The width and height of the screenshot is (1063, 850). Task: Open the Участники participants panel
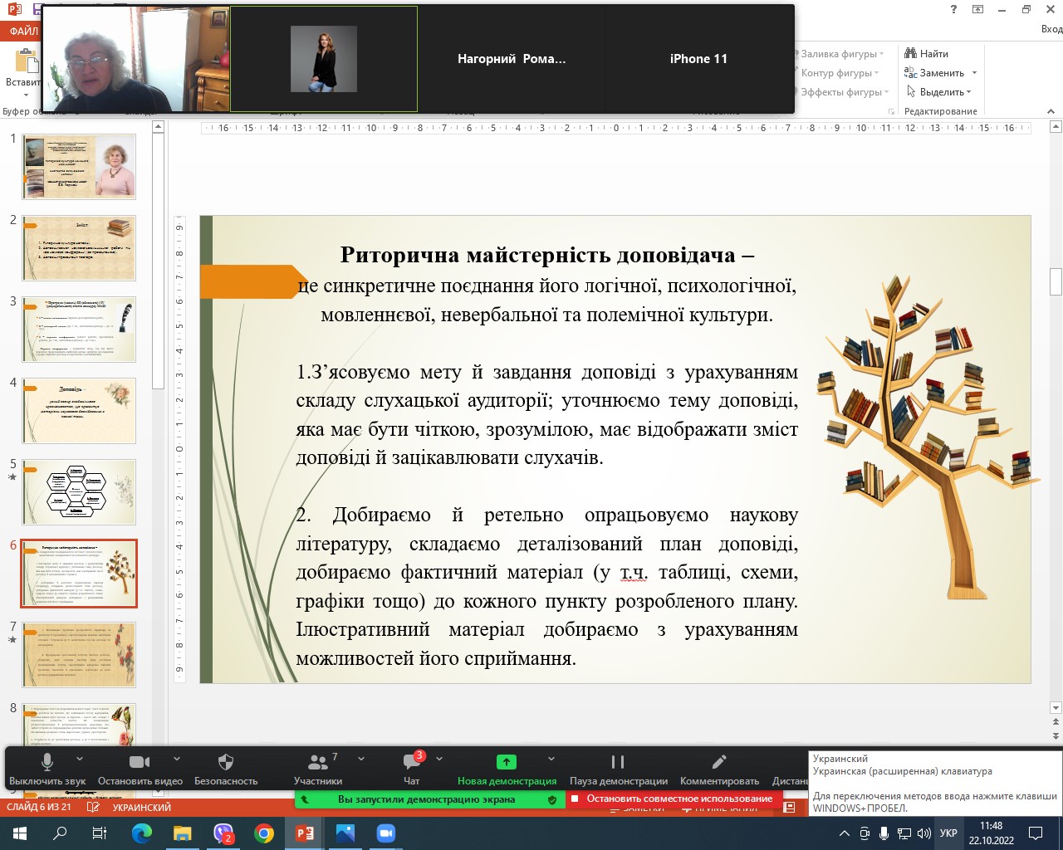317,762
